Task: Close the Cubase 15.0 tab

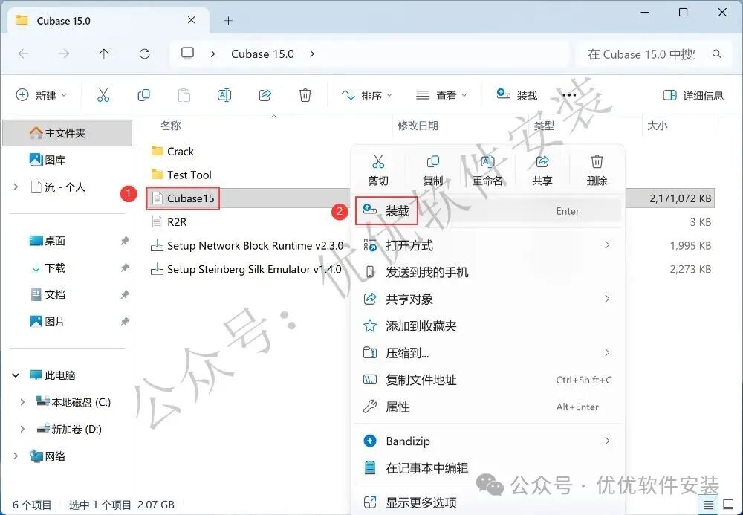Action: (x=192, y=20)
